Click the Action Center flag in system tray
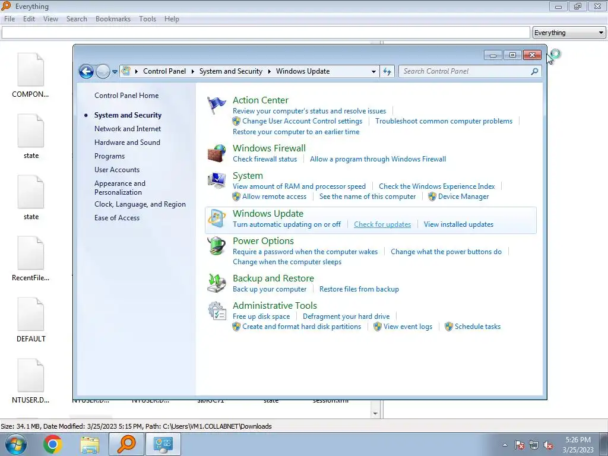 pos(519,445)
